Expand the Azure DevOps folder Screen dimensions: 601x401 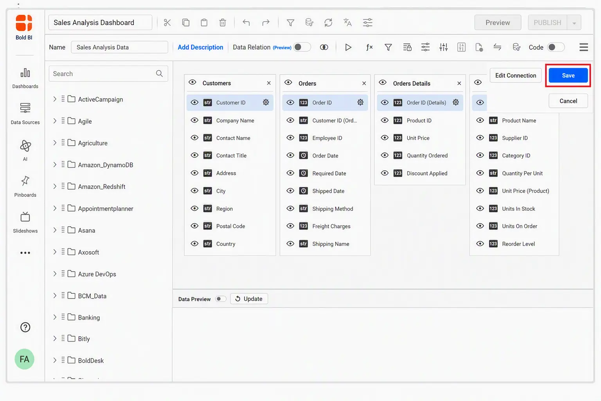pyautogui.click(x=55, y=274)
